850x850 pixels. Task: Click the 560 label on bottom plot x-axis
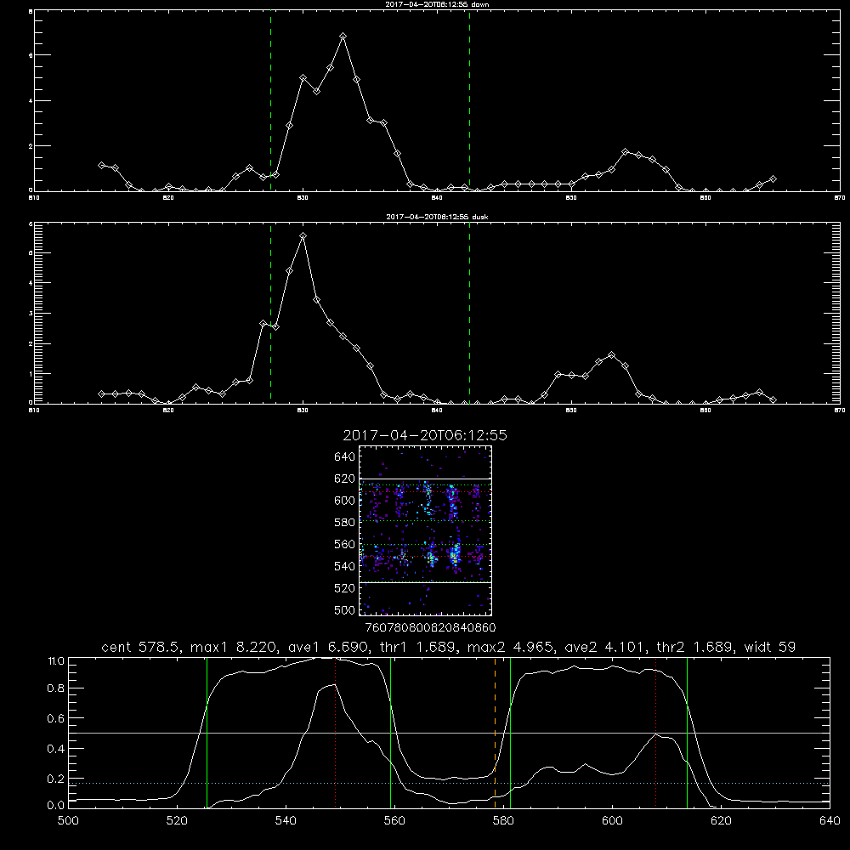coord(394,820)
